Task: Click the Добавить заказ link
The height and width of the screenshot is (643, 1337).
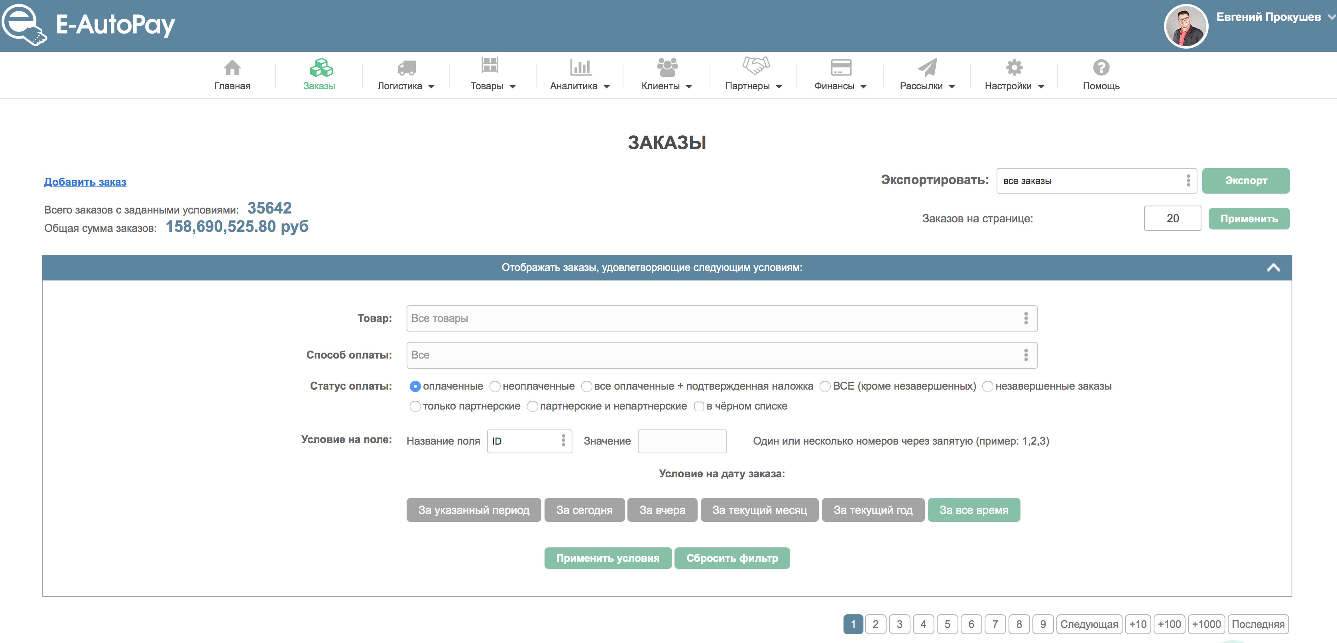Action: click(85, 182)
